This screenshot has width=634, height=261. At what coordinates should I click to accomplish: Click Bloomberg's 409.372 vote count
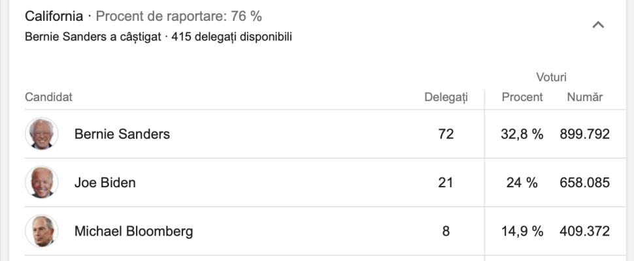pos(584,231)
